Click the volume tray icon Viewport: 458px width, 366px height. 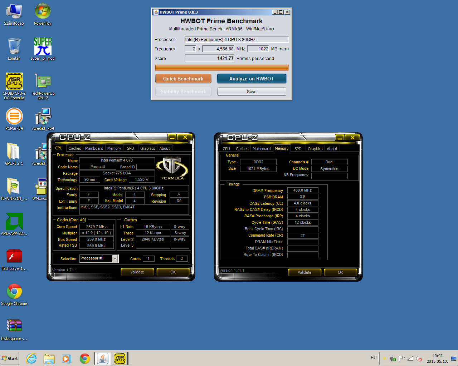point(419,358)
